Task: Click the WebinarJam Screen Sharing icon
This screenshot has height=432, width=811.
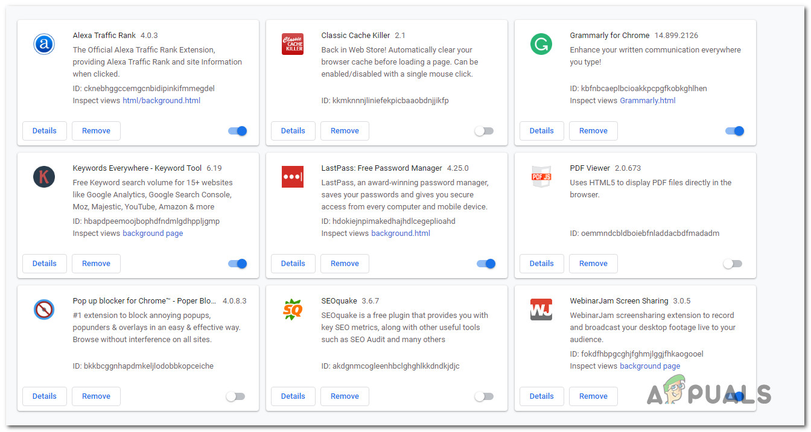Action: (541, 310)
